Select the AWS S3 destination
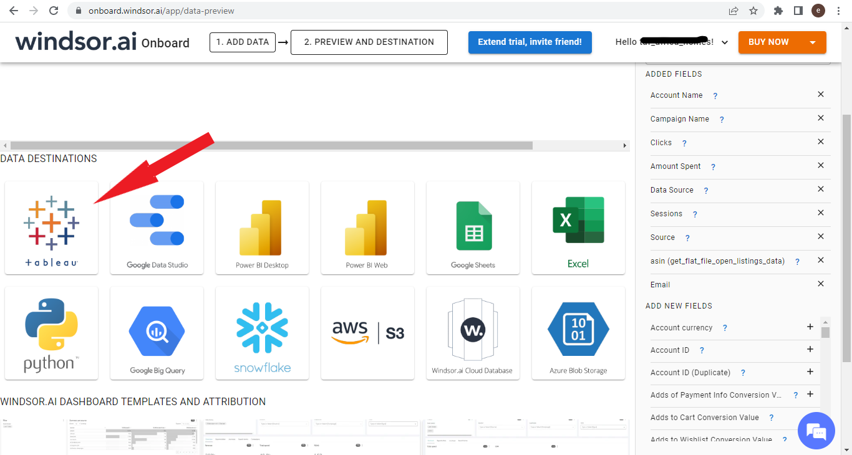Image resolution: width=852 pixels, height=455 pixels. pyautogui.click(x=368, y=333)
